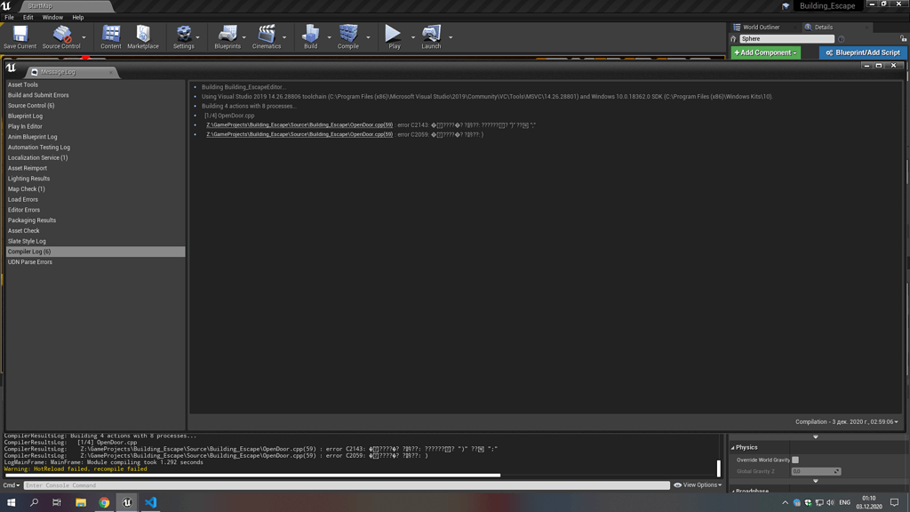This screenshot has width=910, height=512.
Task: Enable Override World Gravity
Action: click(x=794, y=459)
